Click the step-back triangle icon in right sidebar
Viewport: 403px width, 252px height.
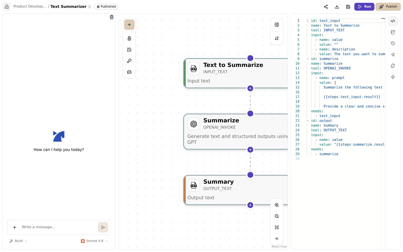click(393, 55)
